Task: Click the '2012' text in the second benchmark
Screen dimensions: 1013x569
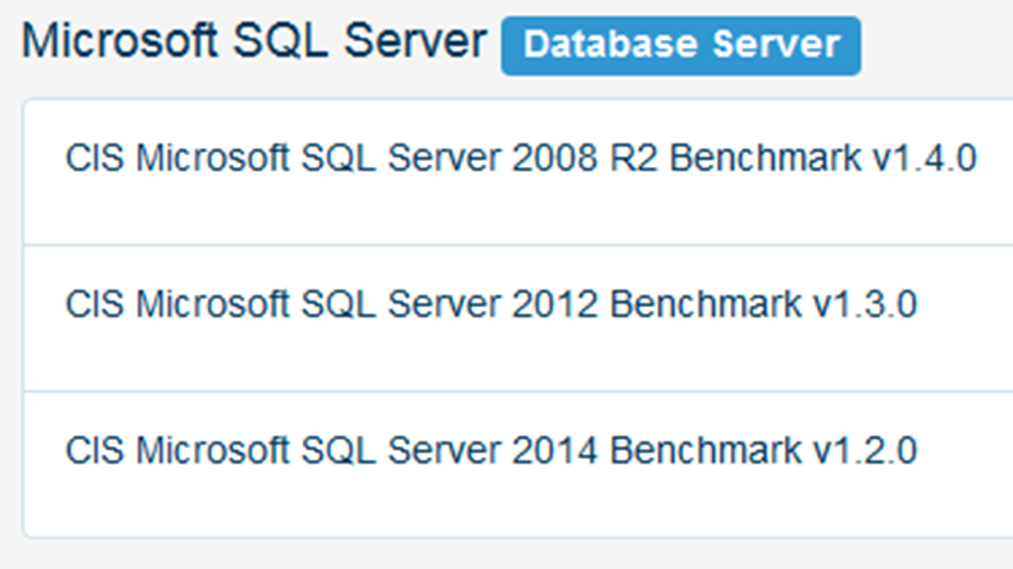Action: [x=555, y=304]
